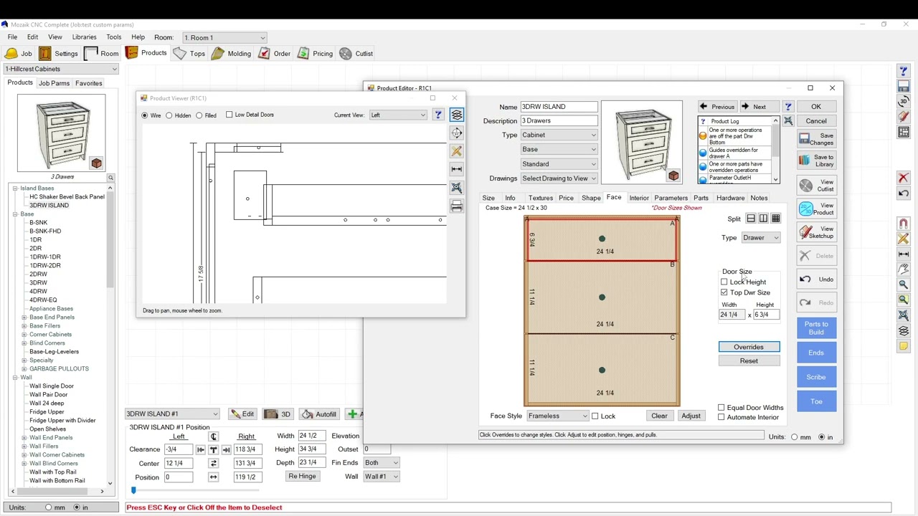Screen dimensions: 918x516
Task: Open the Libraries menu
Action: (84, 37)
